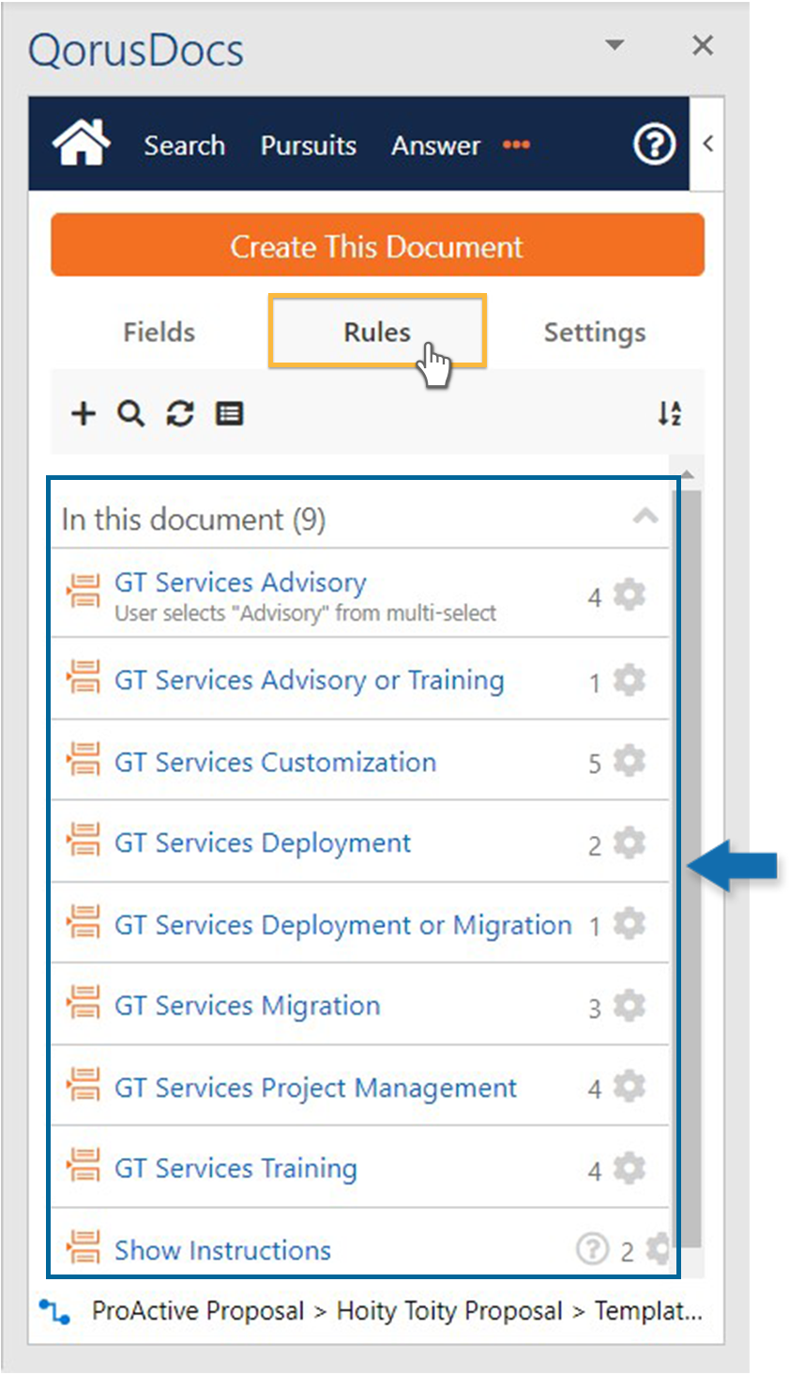Close the QorusDocs task pane
This screenshot has height=1375, width=789.
pyautogui.click(x=703, y=45)
